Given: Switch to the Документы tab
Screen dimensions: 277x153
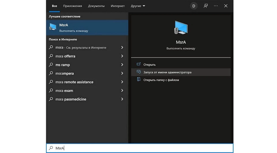Looking at the screenshot, I should [x=96, y=6].
